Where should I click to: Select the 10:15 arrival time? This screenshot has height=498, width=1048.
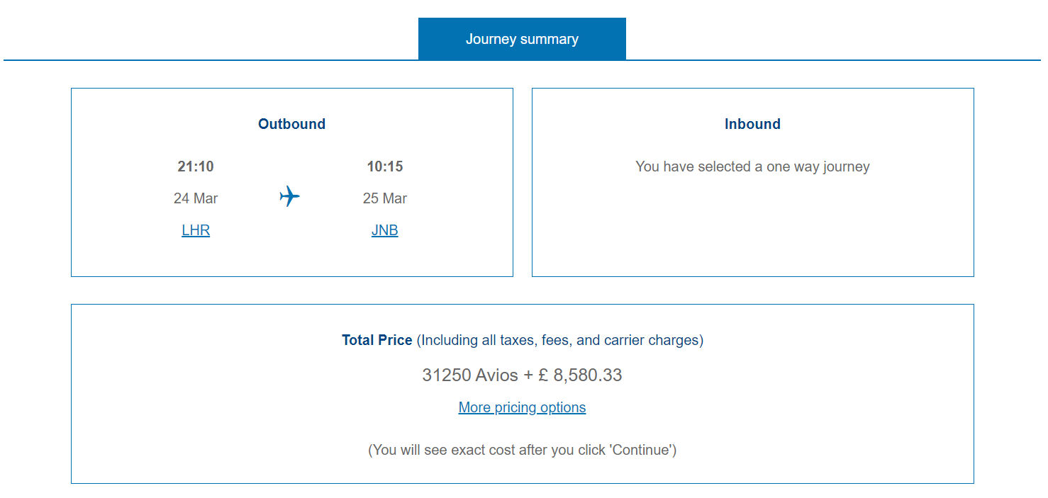[x=384, y=166]
